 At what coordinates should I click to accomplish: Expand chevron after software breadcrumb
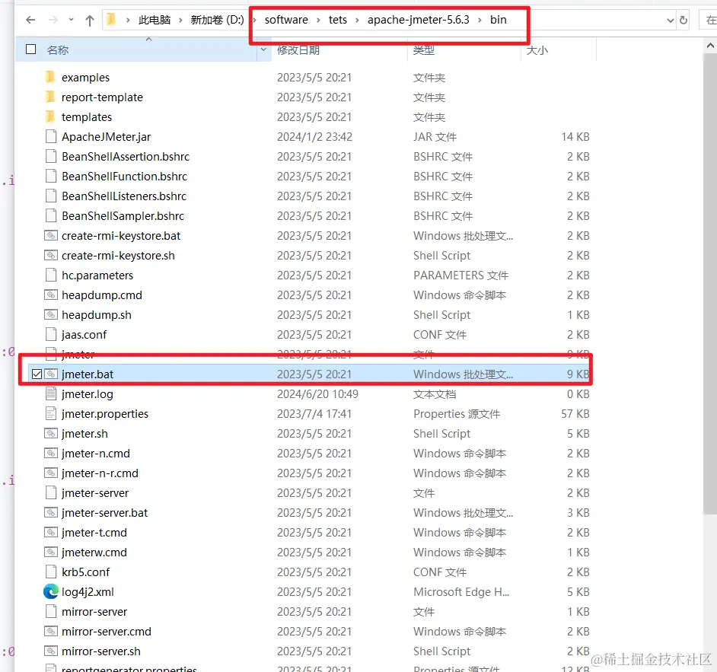318,20
